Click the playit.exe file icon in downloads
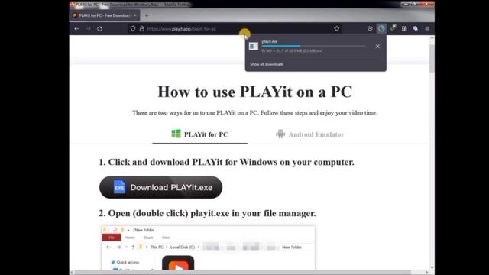 tap(254, 46)
